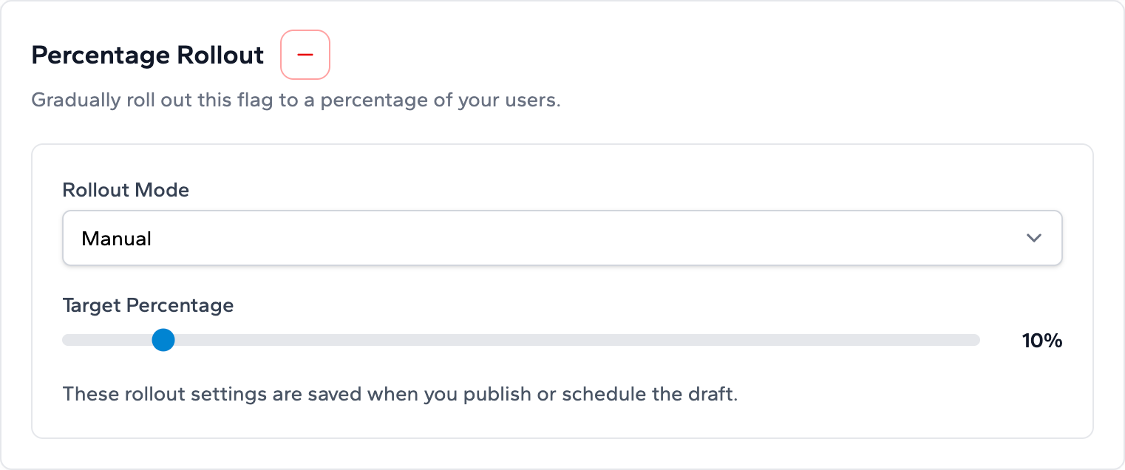Click the "Gradually roll out this flag" description
Screen dimensions: 1125x470
296,101
